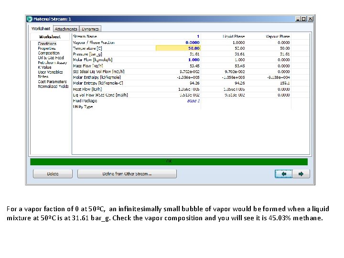Click the next stream right arrow button
This screenshot has height=258, width=344.
point(301,174)
